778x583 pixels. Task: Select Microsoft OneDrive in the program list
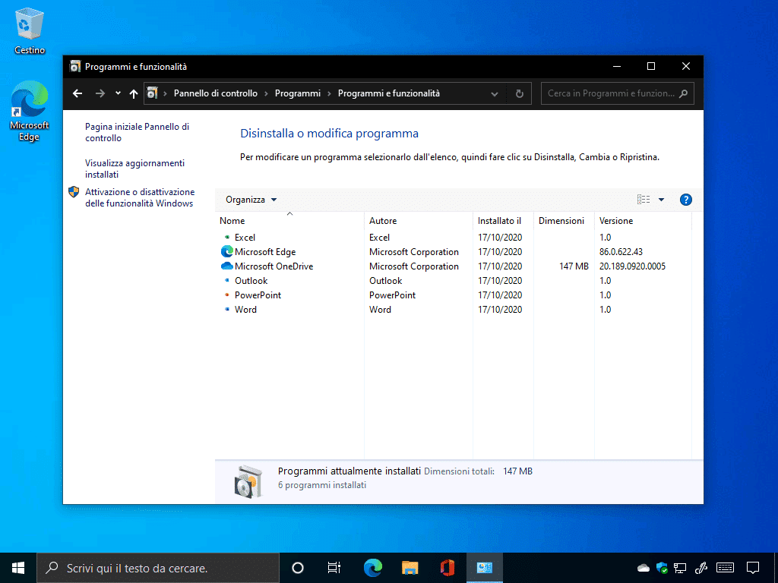pos(274,266)
